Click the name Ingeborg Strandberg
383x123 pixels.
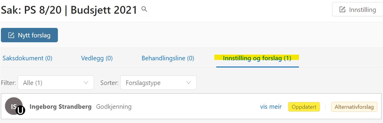(x=61, y=107)
